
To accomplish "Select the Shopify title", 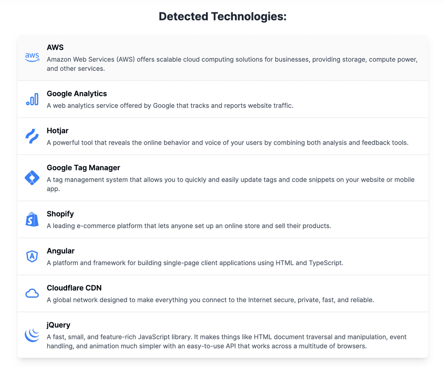I will (x=60, y=214).
